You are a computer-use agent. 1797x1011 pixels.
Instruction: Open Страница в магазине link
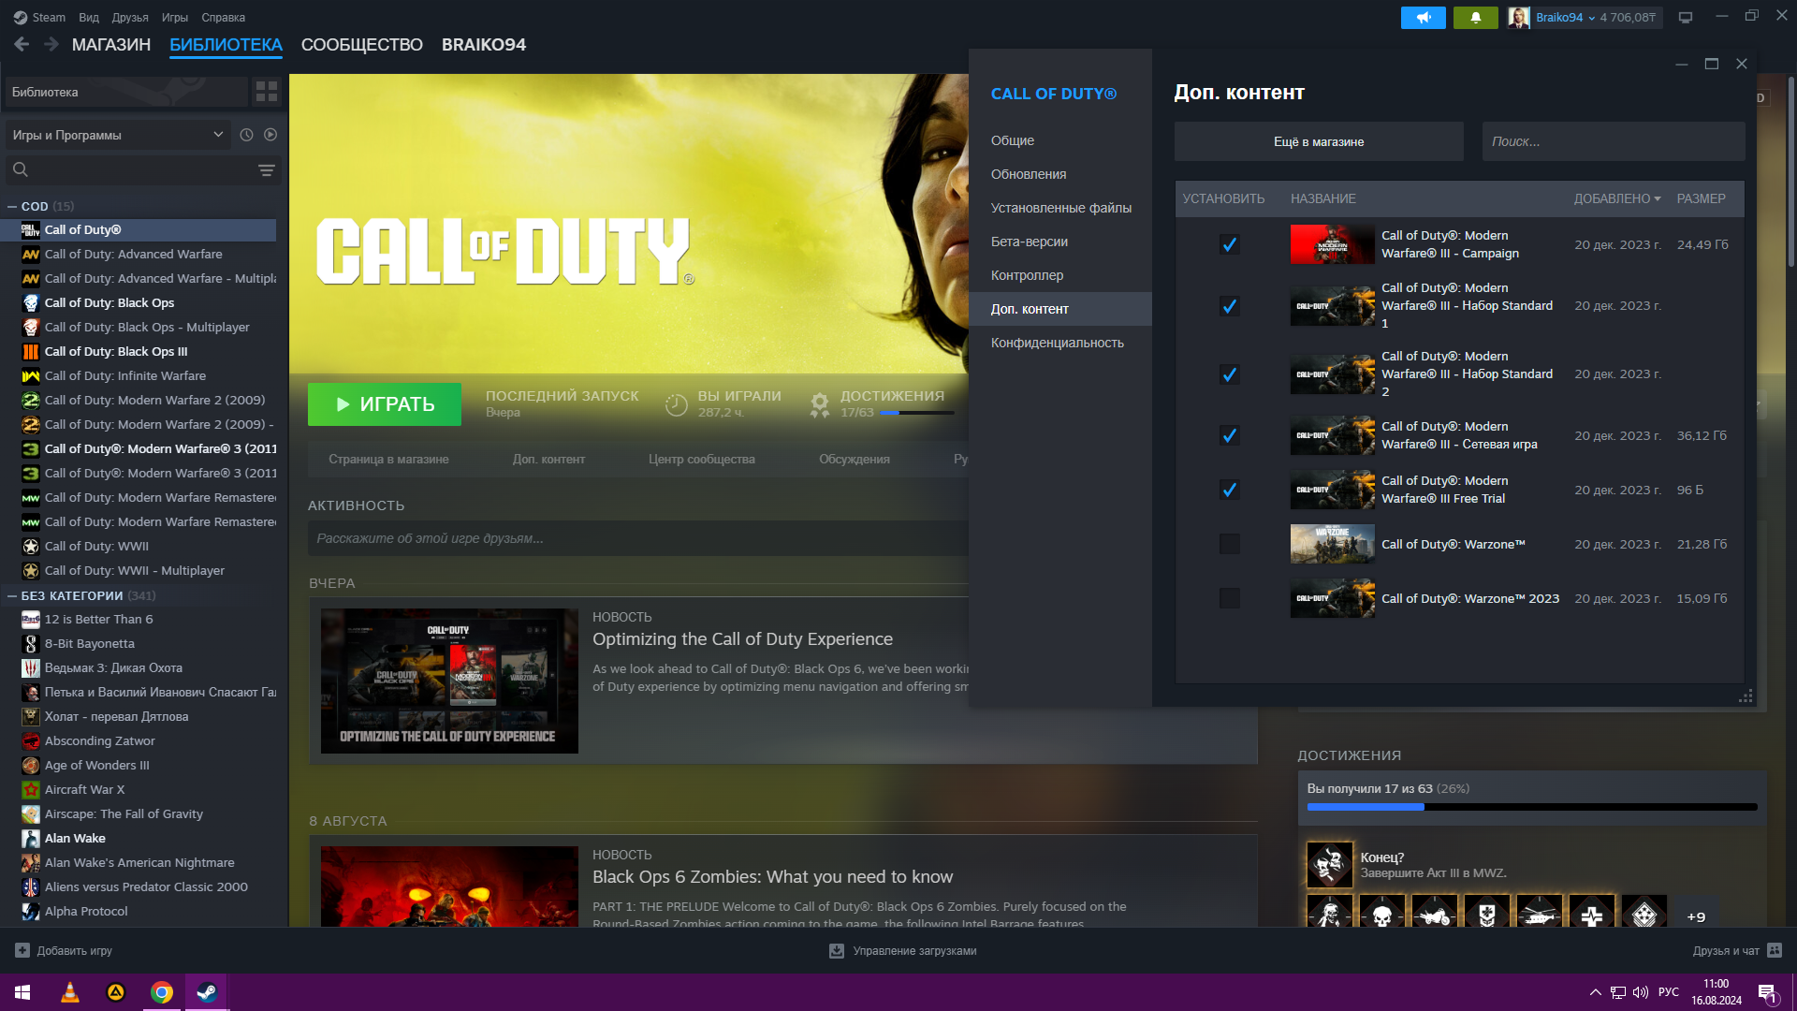tap(388, 459)
